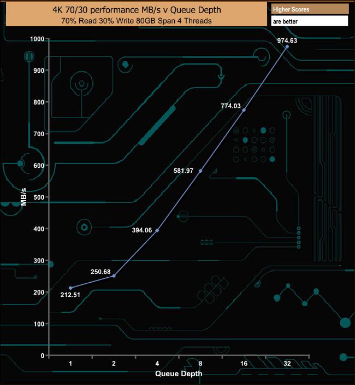Click the 774.03 data label
The height and width of the screenshot is (385, 355).
point(230,106)
